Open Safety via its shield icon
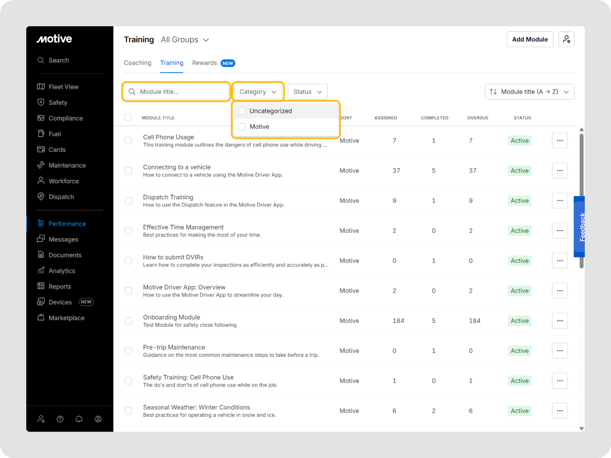This screenshot has height=458, width=611. (x=41, y=102)
